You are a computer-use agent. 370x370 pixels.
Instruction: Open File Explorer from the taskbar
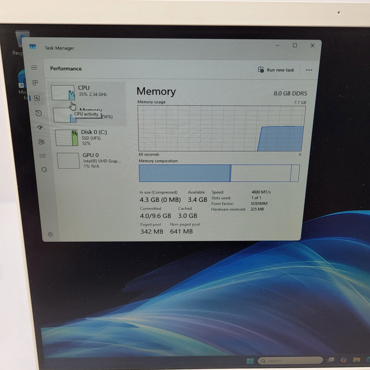coord(356,360)
